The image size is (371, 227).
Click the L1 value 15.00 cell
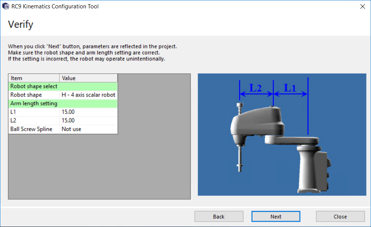click(x=88, y=112)
